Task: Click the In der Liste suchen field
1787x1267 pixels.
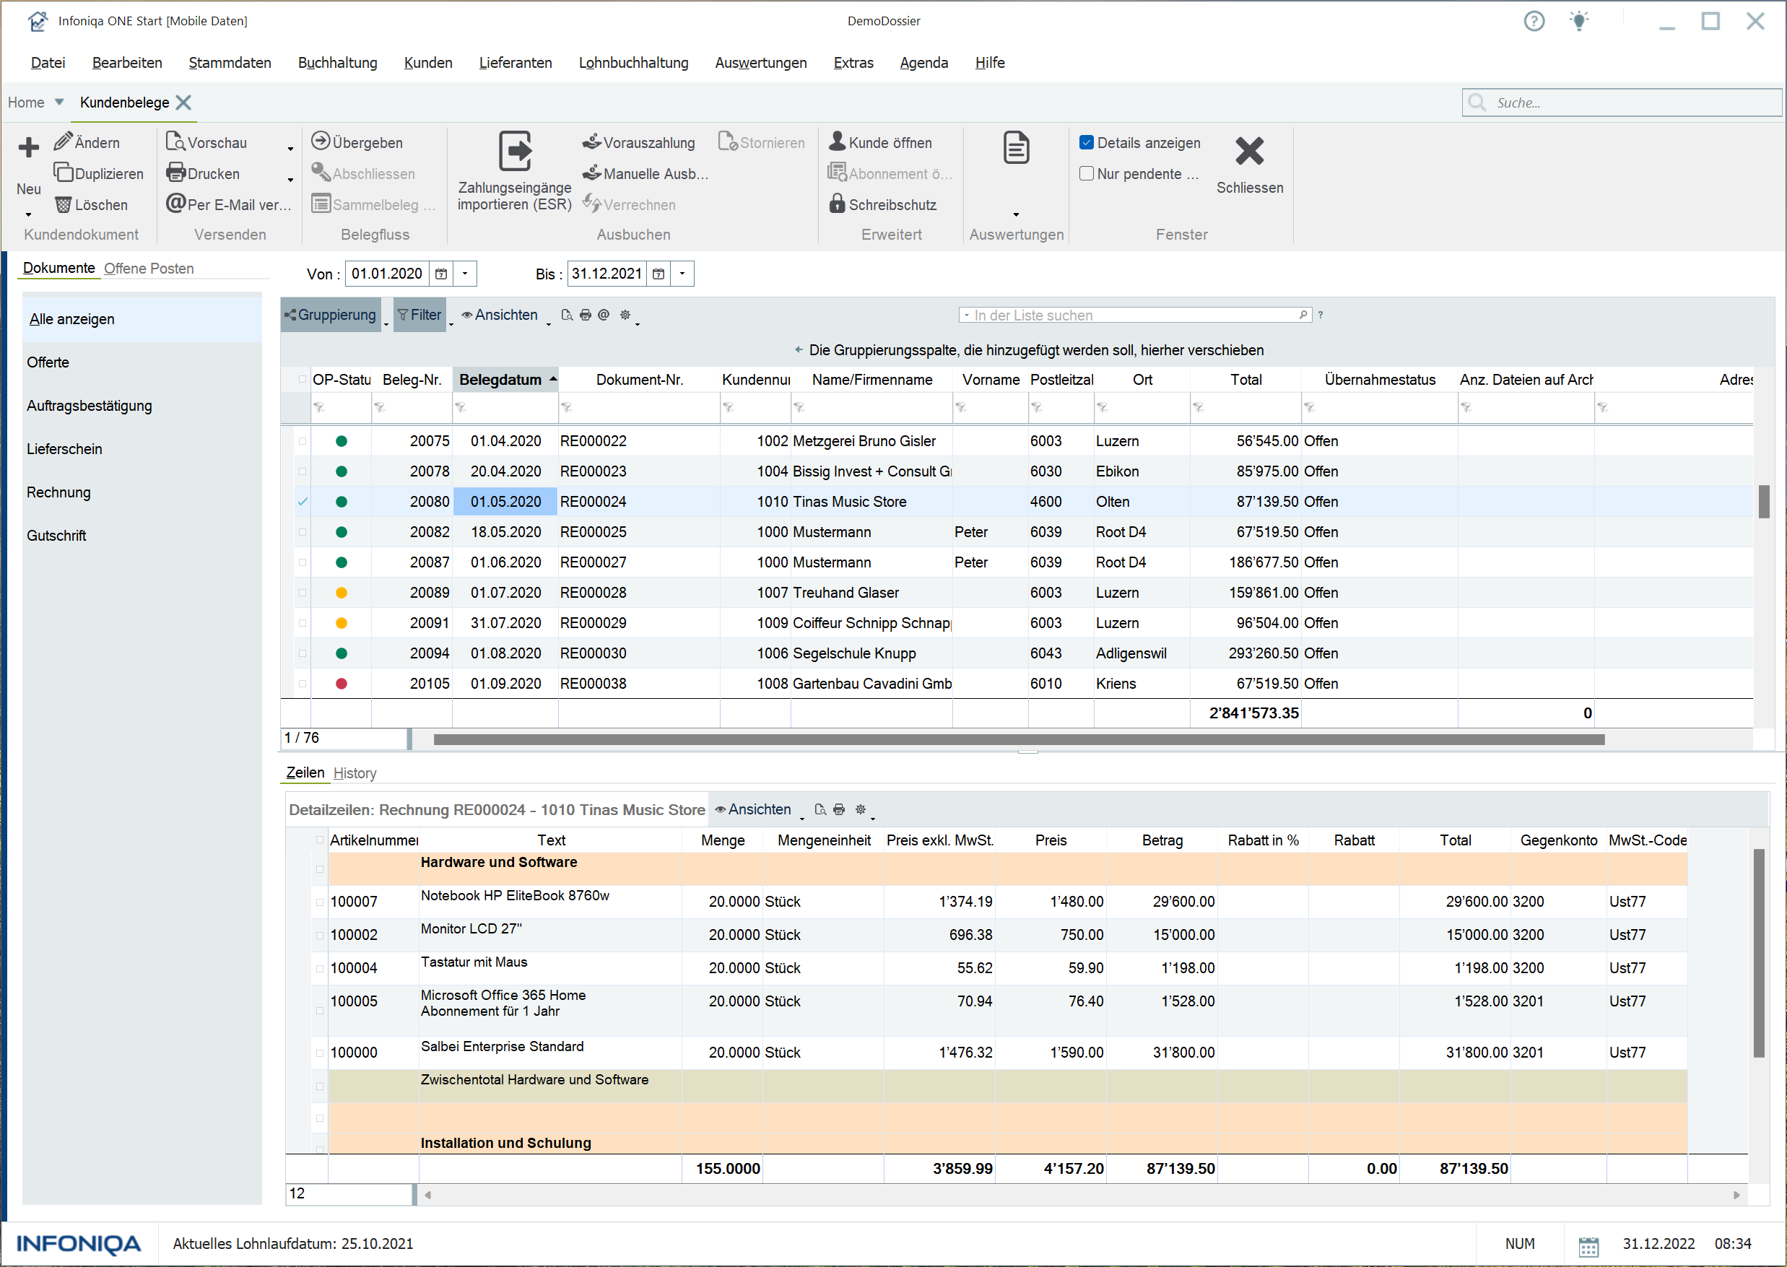Action: 1131,315
